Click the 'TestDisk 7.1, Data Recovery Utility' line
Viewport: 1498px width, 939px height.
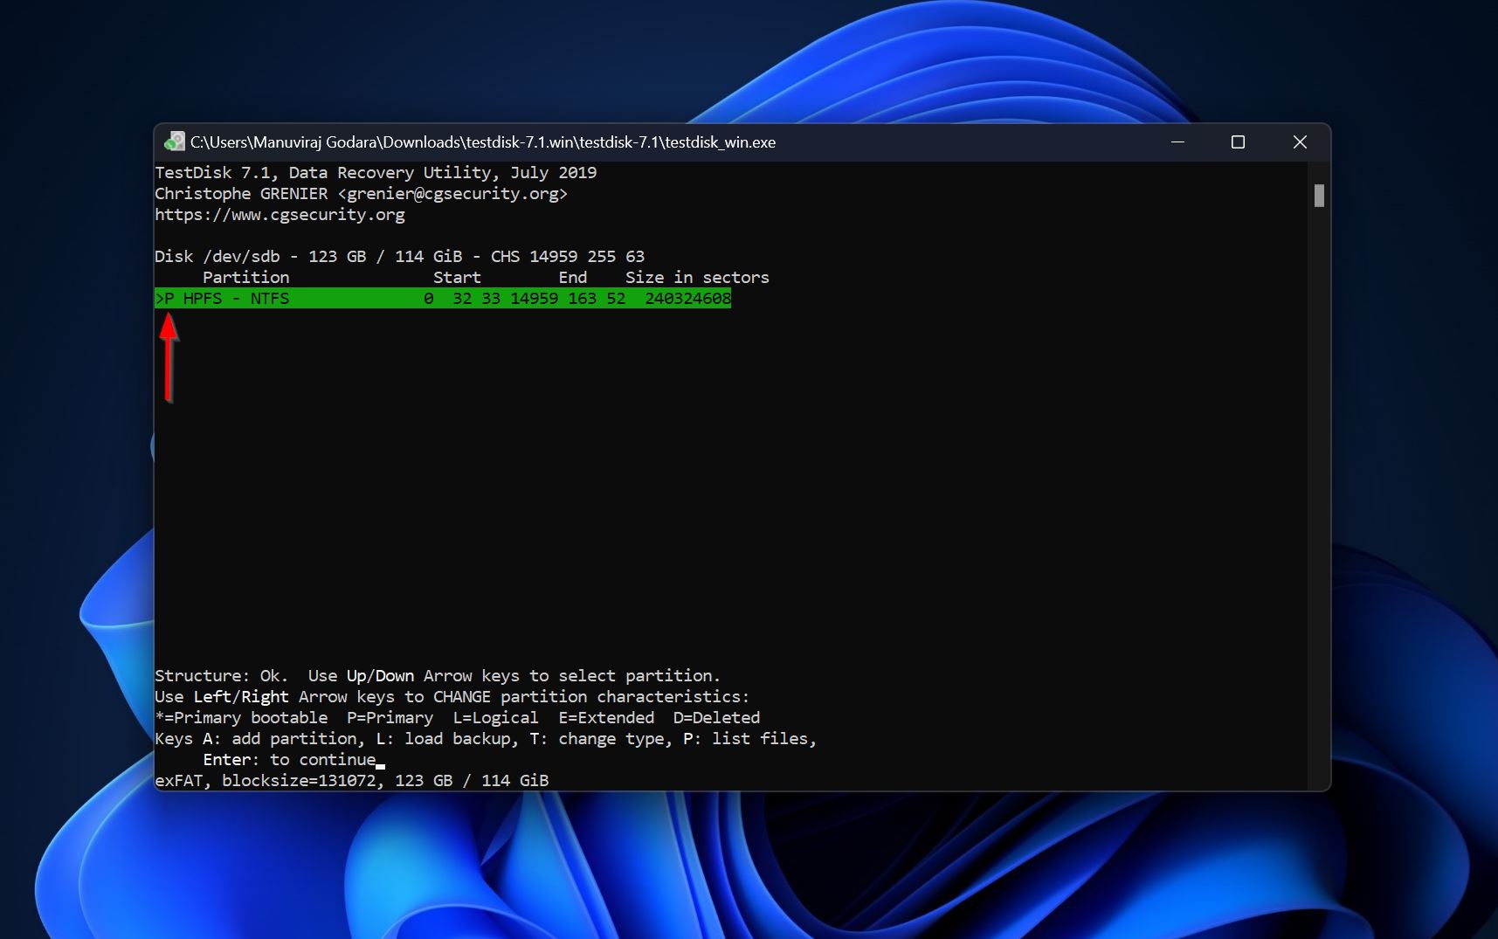pyautogui.click(x=376, y=173)
